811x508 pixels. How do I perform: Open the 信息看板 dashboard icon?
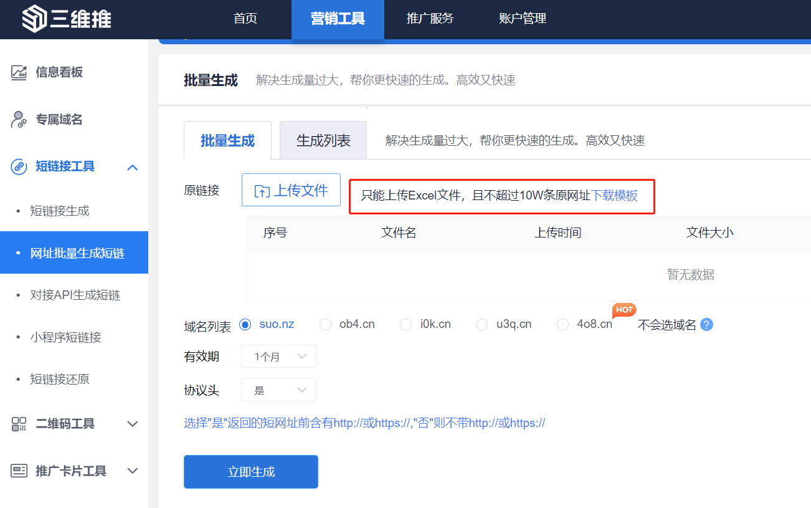tap(19, 72)
